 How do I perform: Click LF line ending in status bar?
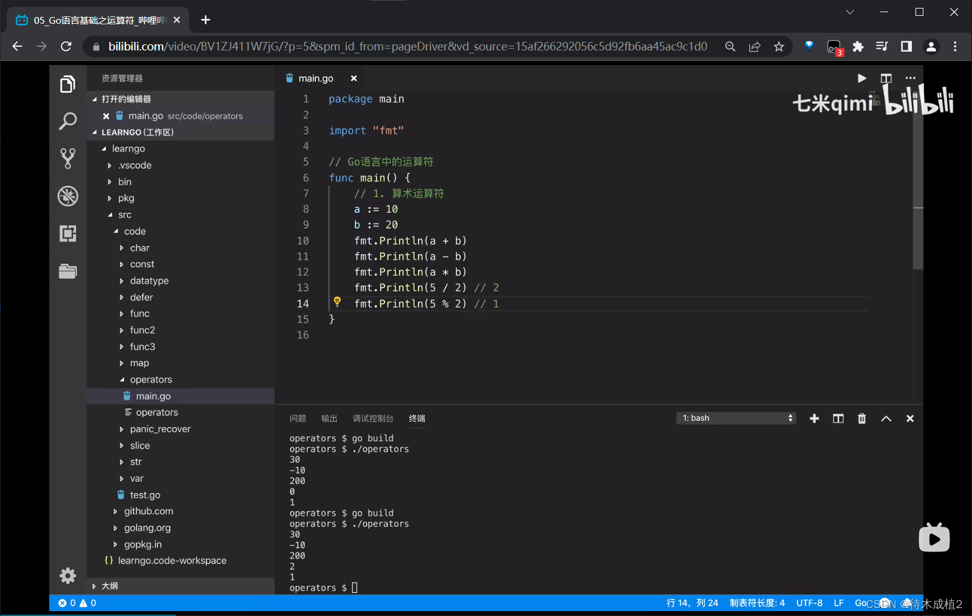point(838,603)
